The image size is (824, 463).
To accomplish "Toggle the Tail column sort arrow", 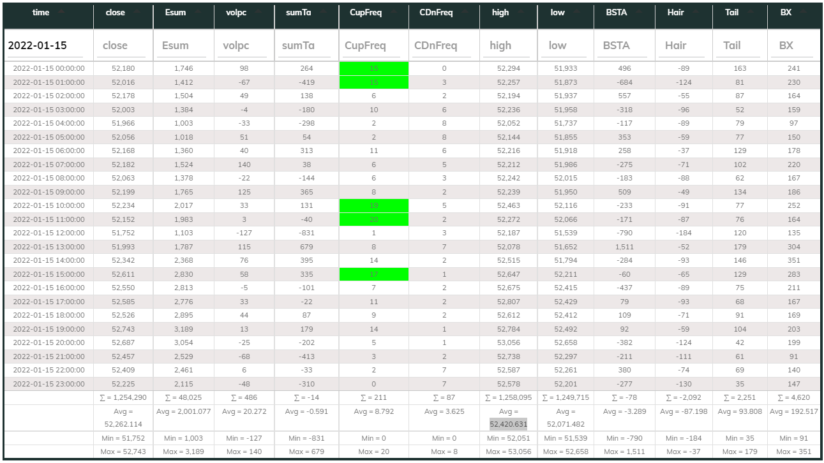I will click(749, 13).
